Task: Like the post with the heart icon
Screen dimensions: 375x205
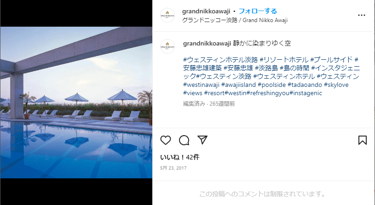Action: 166,140
